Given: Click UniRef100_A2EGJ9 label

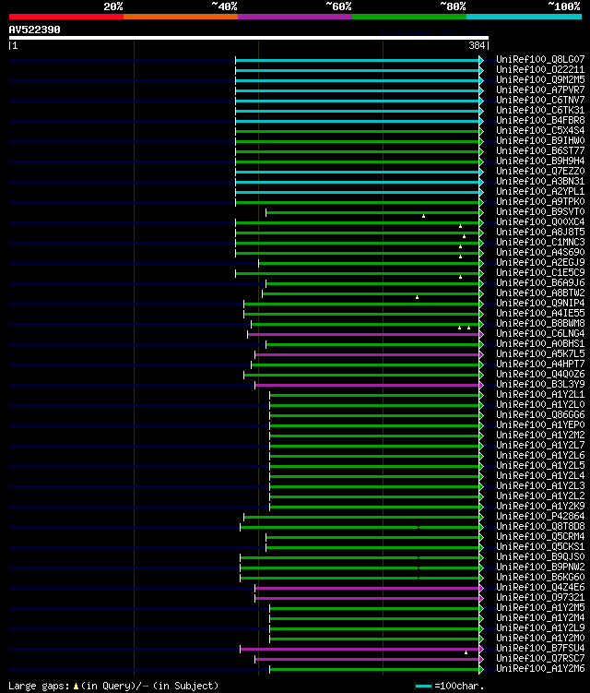Looking at the screenshot, I should 540,262.
